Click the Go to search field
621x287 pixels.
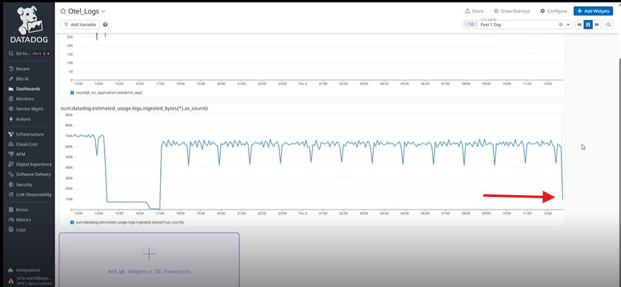28,54
